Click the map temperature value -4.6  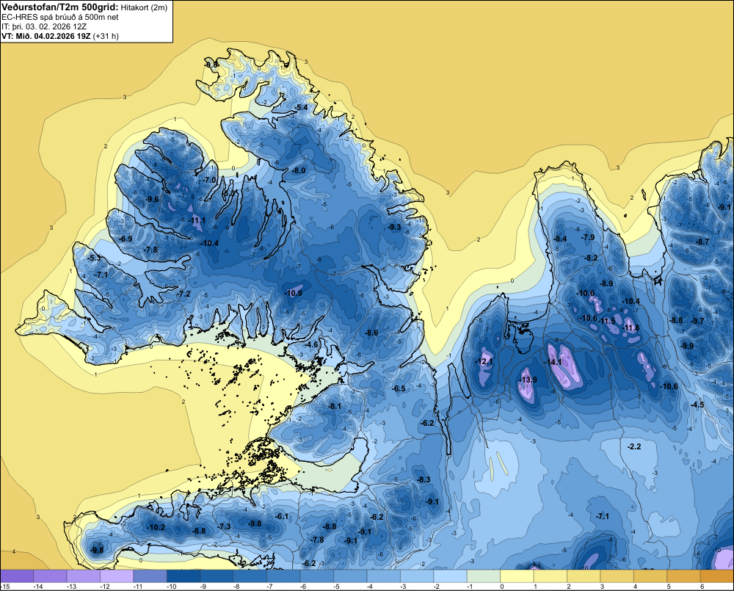(x=311, y=344)
